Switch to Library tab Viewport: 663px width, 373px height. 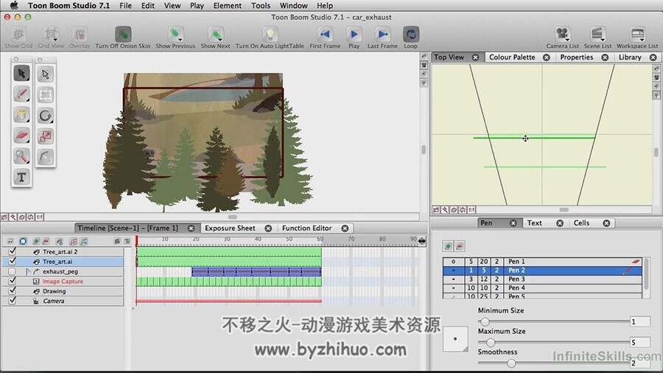coord(630,57)
